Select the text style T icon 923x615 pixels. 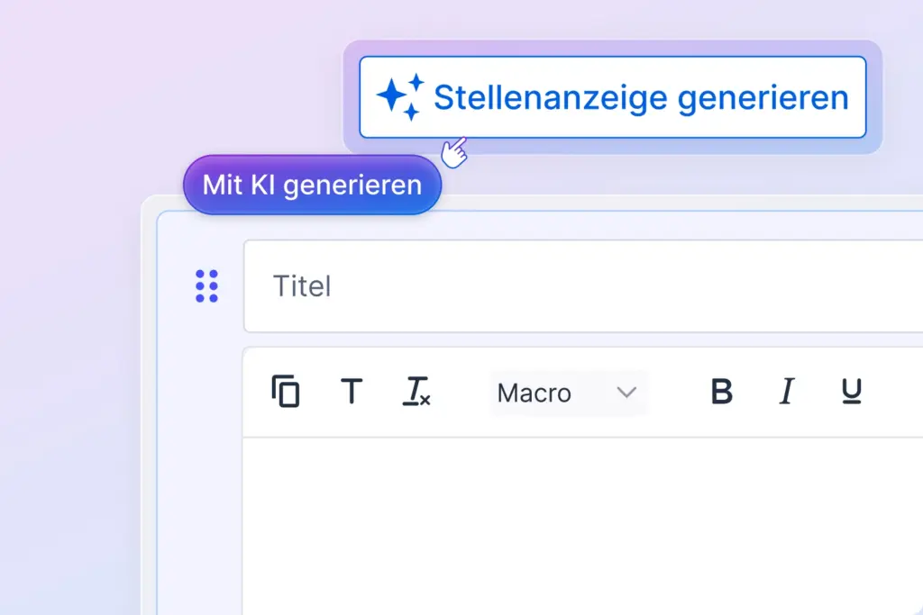pos(352,392)
